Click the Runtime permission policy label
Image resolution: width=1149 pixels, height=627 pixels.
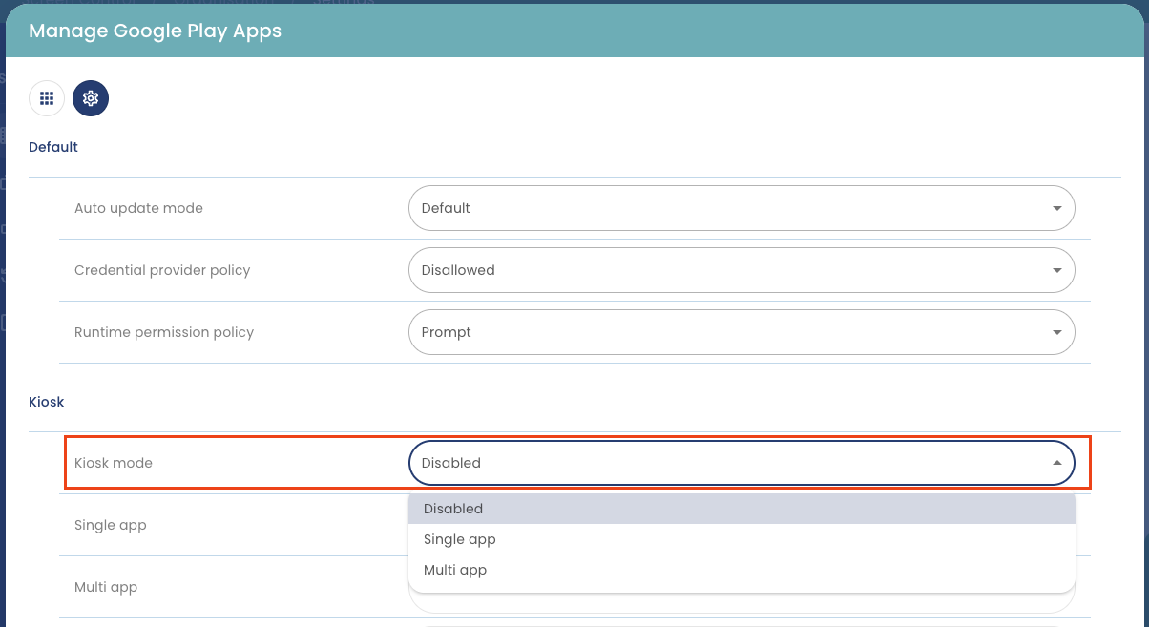[164, 332]
